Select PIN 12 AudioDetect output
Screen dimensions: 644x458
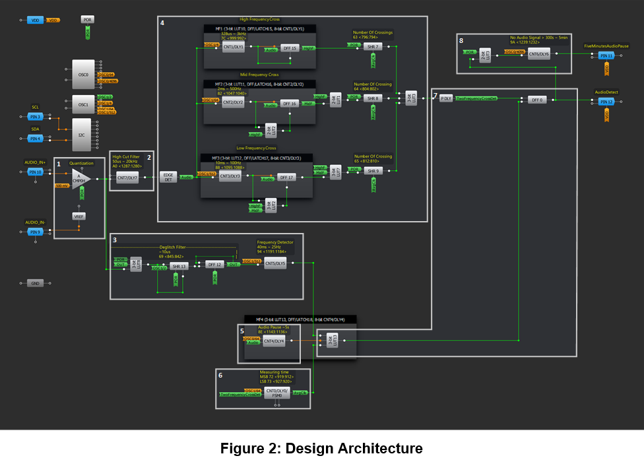pos(606,102)
